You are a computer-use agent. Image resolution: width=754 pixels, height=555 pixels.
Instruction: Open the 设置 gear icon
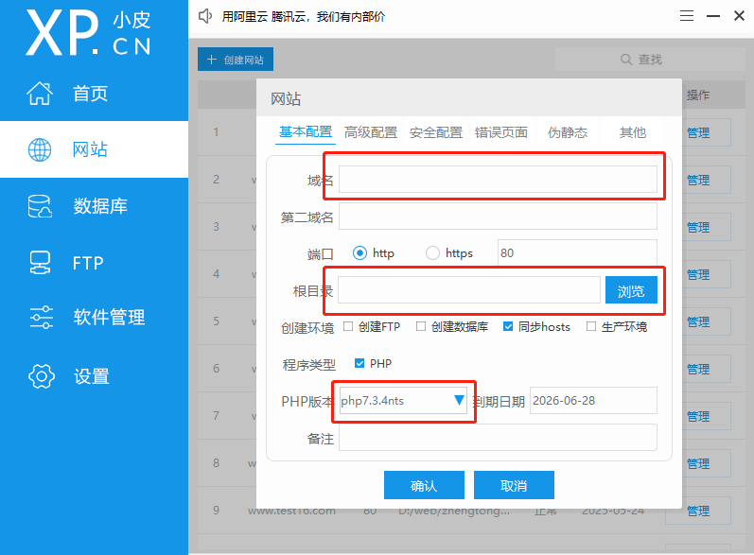(x=42, y=375)
